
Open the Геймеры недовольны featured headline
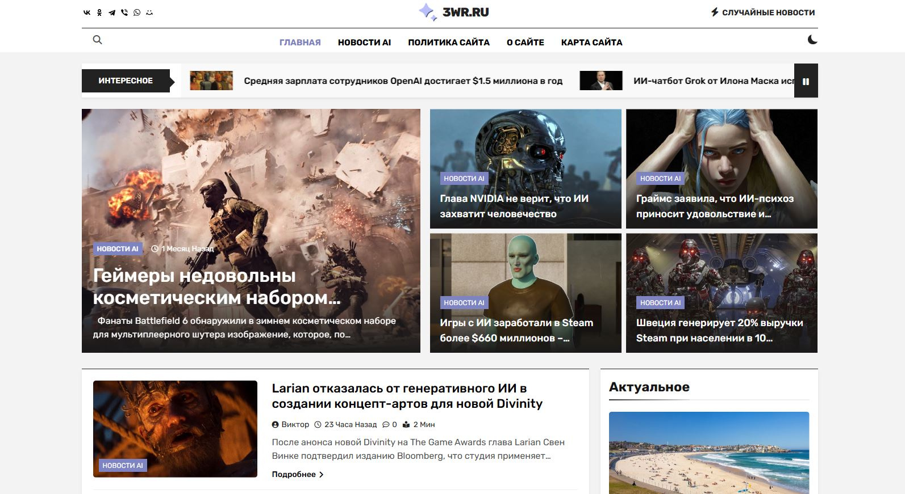tap(217, 286)
